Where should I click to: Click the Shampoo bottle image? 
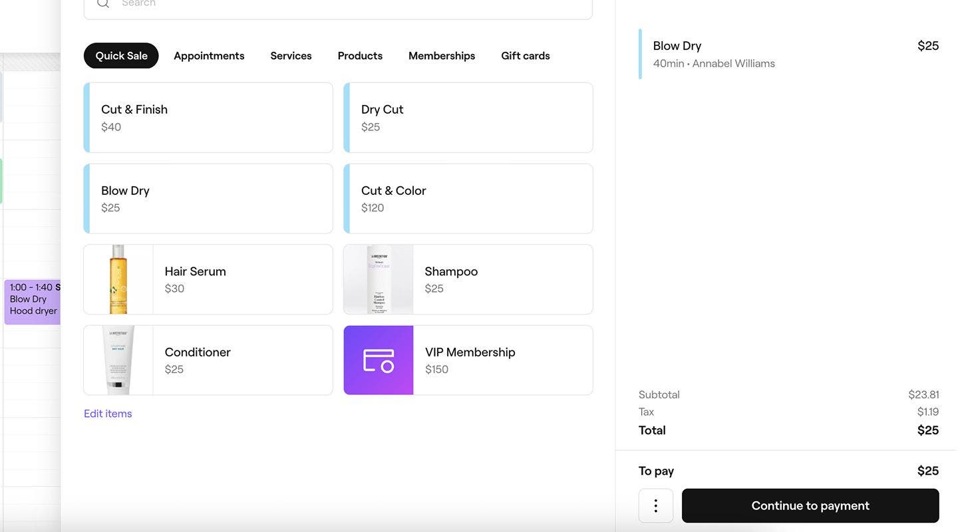(379, 279)
